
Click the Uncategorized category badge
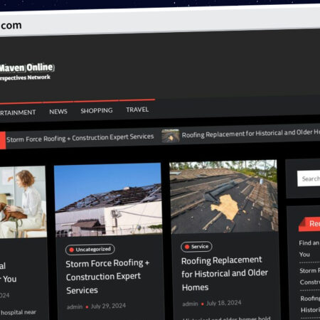[x=90, y=250]
